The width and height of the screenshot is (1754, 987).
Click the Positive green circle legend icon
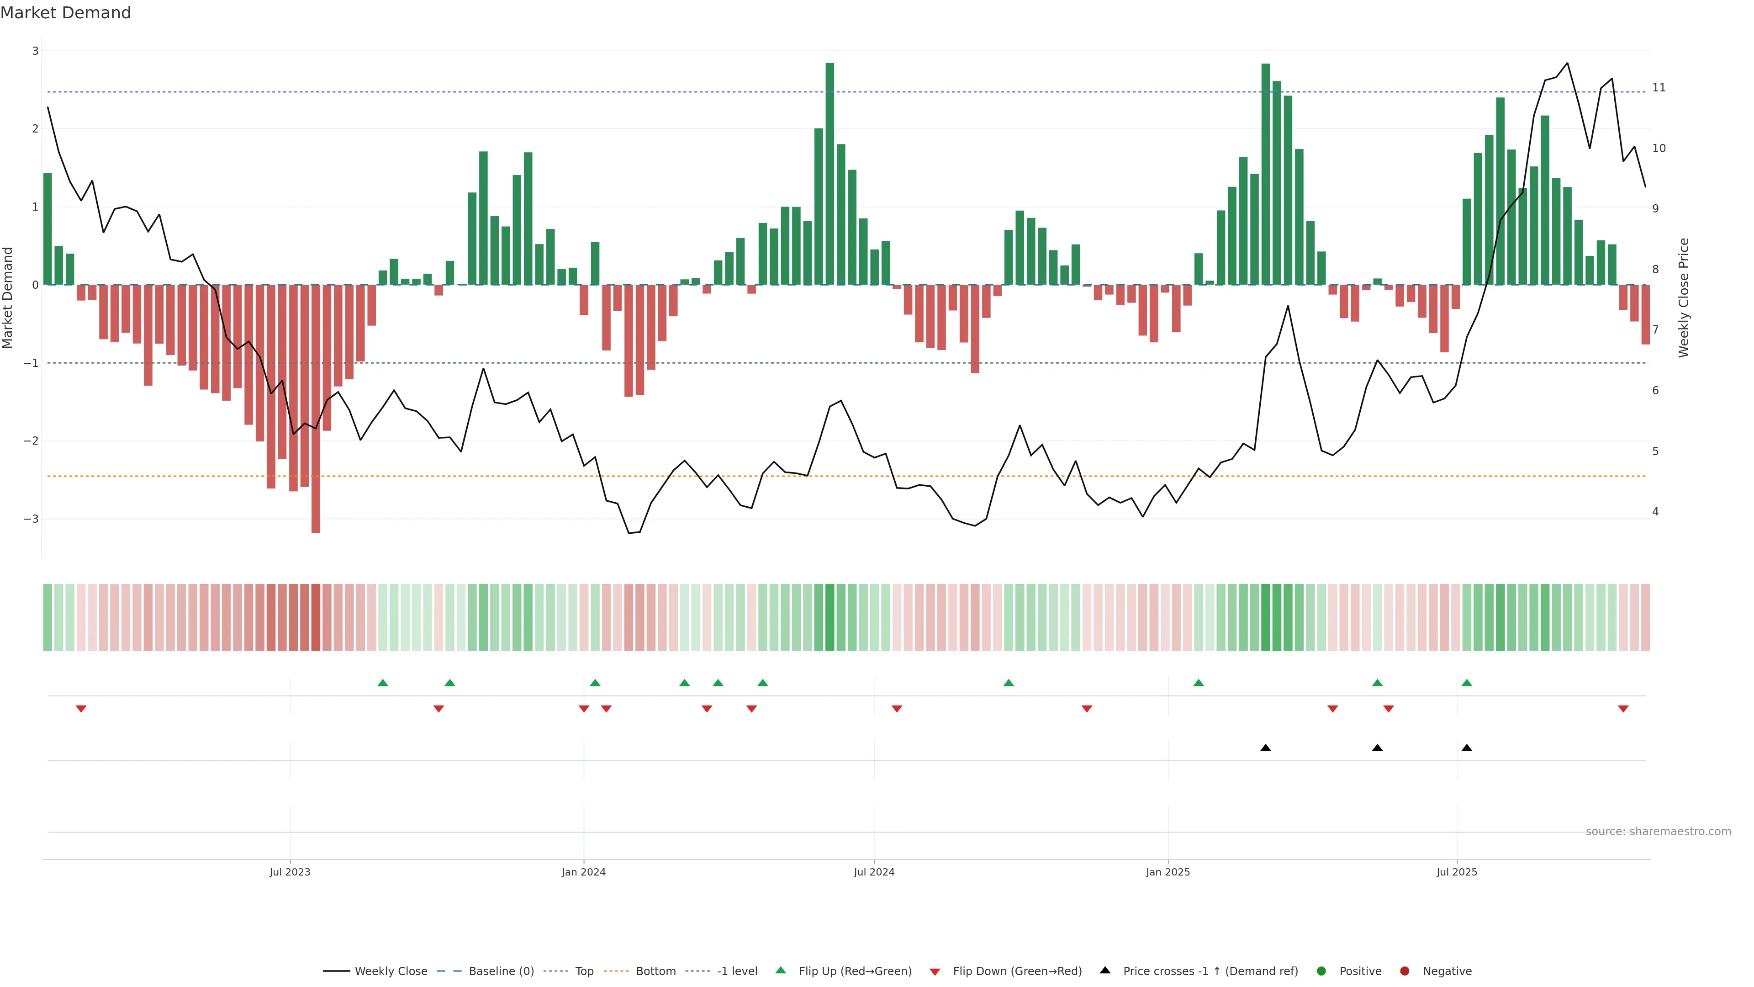coord(1321,971)
